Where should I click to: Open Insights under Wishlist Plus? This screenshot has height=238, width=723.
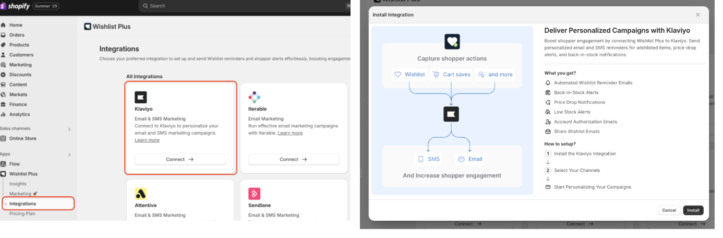pos(18,184)
